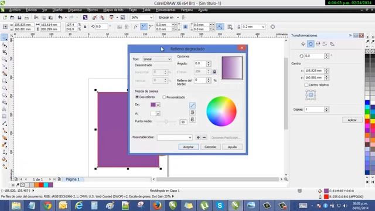Select the Rotate icon in Transformaciones docker
The width and height of the screenshot is (375, 211).
(x=311, y=44)
